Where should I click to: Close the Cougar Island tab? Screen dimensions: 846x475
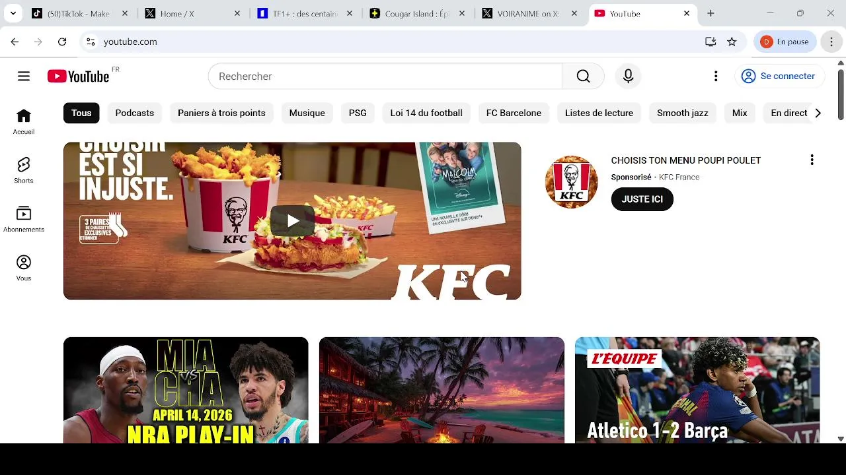(462, 13)
